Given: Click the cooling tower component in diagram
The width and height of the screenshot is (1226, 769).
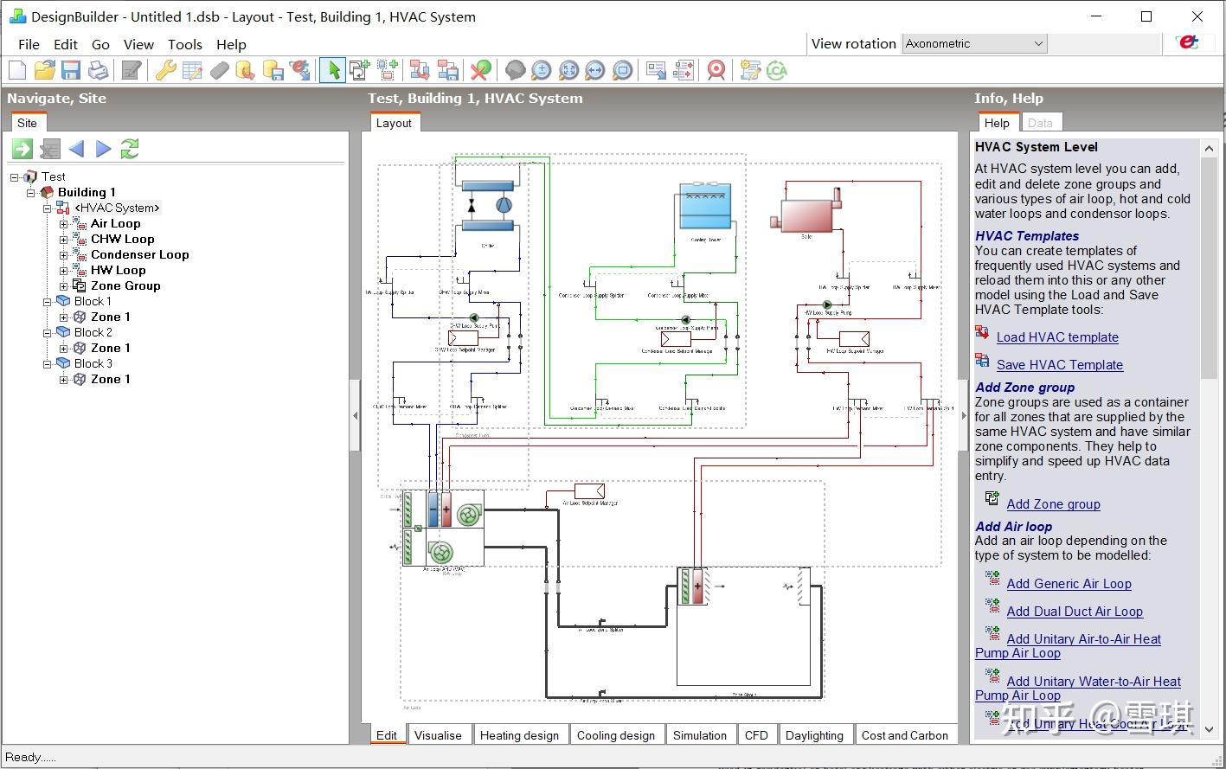Looking at the screenshot, I should pyautogui.click(x=705, y=208).
